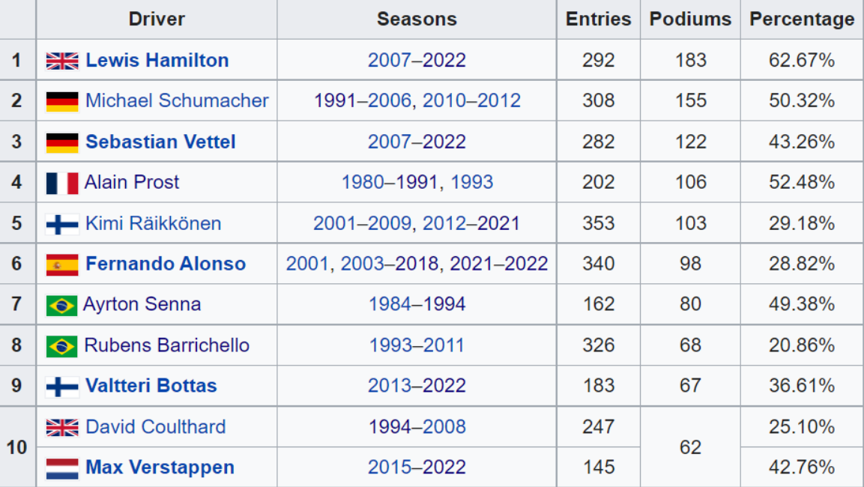Click the Dutch flag beside Max Verstappen
The width and height of the screenshot is (864, 487).
click(x=62, y=468)
